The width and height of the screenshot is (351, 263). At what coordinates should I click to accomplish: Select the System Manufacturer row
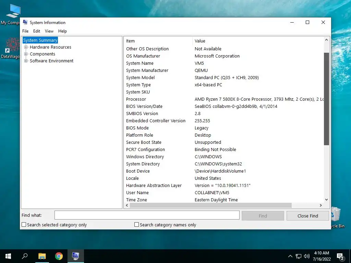coord(224,71)
